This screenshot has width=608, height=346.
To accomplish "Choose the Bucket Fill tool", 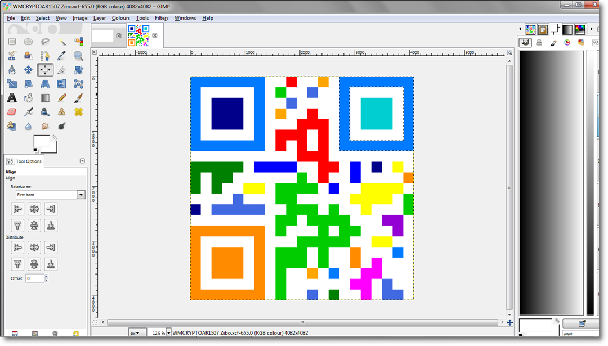I will pyautogui.click(x=28, y=98).
